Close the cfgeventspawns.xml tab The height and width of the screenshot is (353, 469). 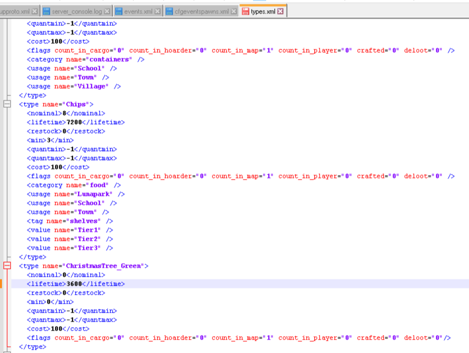tap(233, 11)
